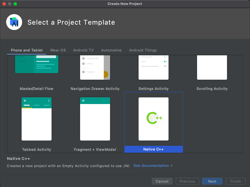Screen dimensions: 250x187
Task: Close the Create New Project window
Action: [x=4, y=4]
